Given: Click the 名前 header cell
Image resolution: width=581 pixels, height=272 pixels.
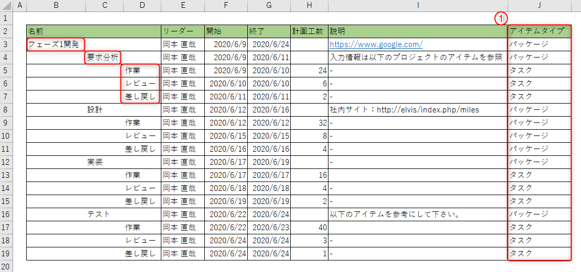Looking at the screenshot, I should click(93, 31).
